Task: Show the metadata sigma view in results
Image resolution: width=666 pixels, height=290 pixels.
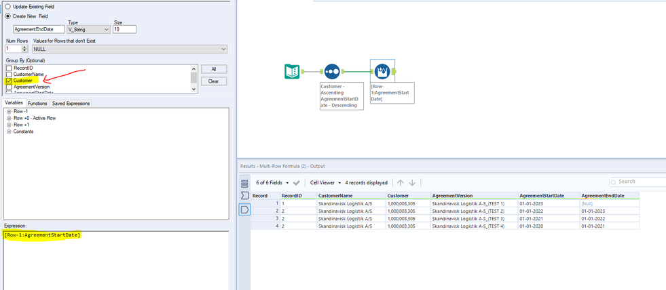Action: [244, 195]
